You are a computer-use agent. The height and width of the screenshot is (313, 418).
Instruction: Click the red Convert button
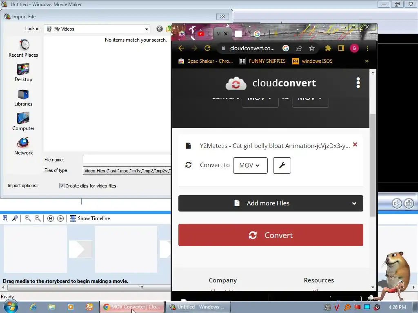(x=271, y=235)
